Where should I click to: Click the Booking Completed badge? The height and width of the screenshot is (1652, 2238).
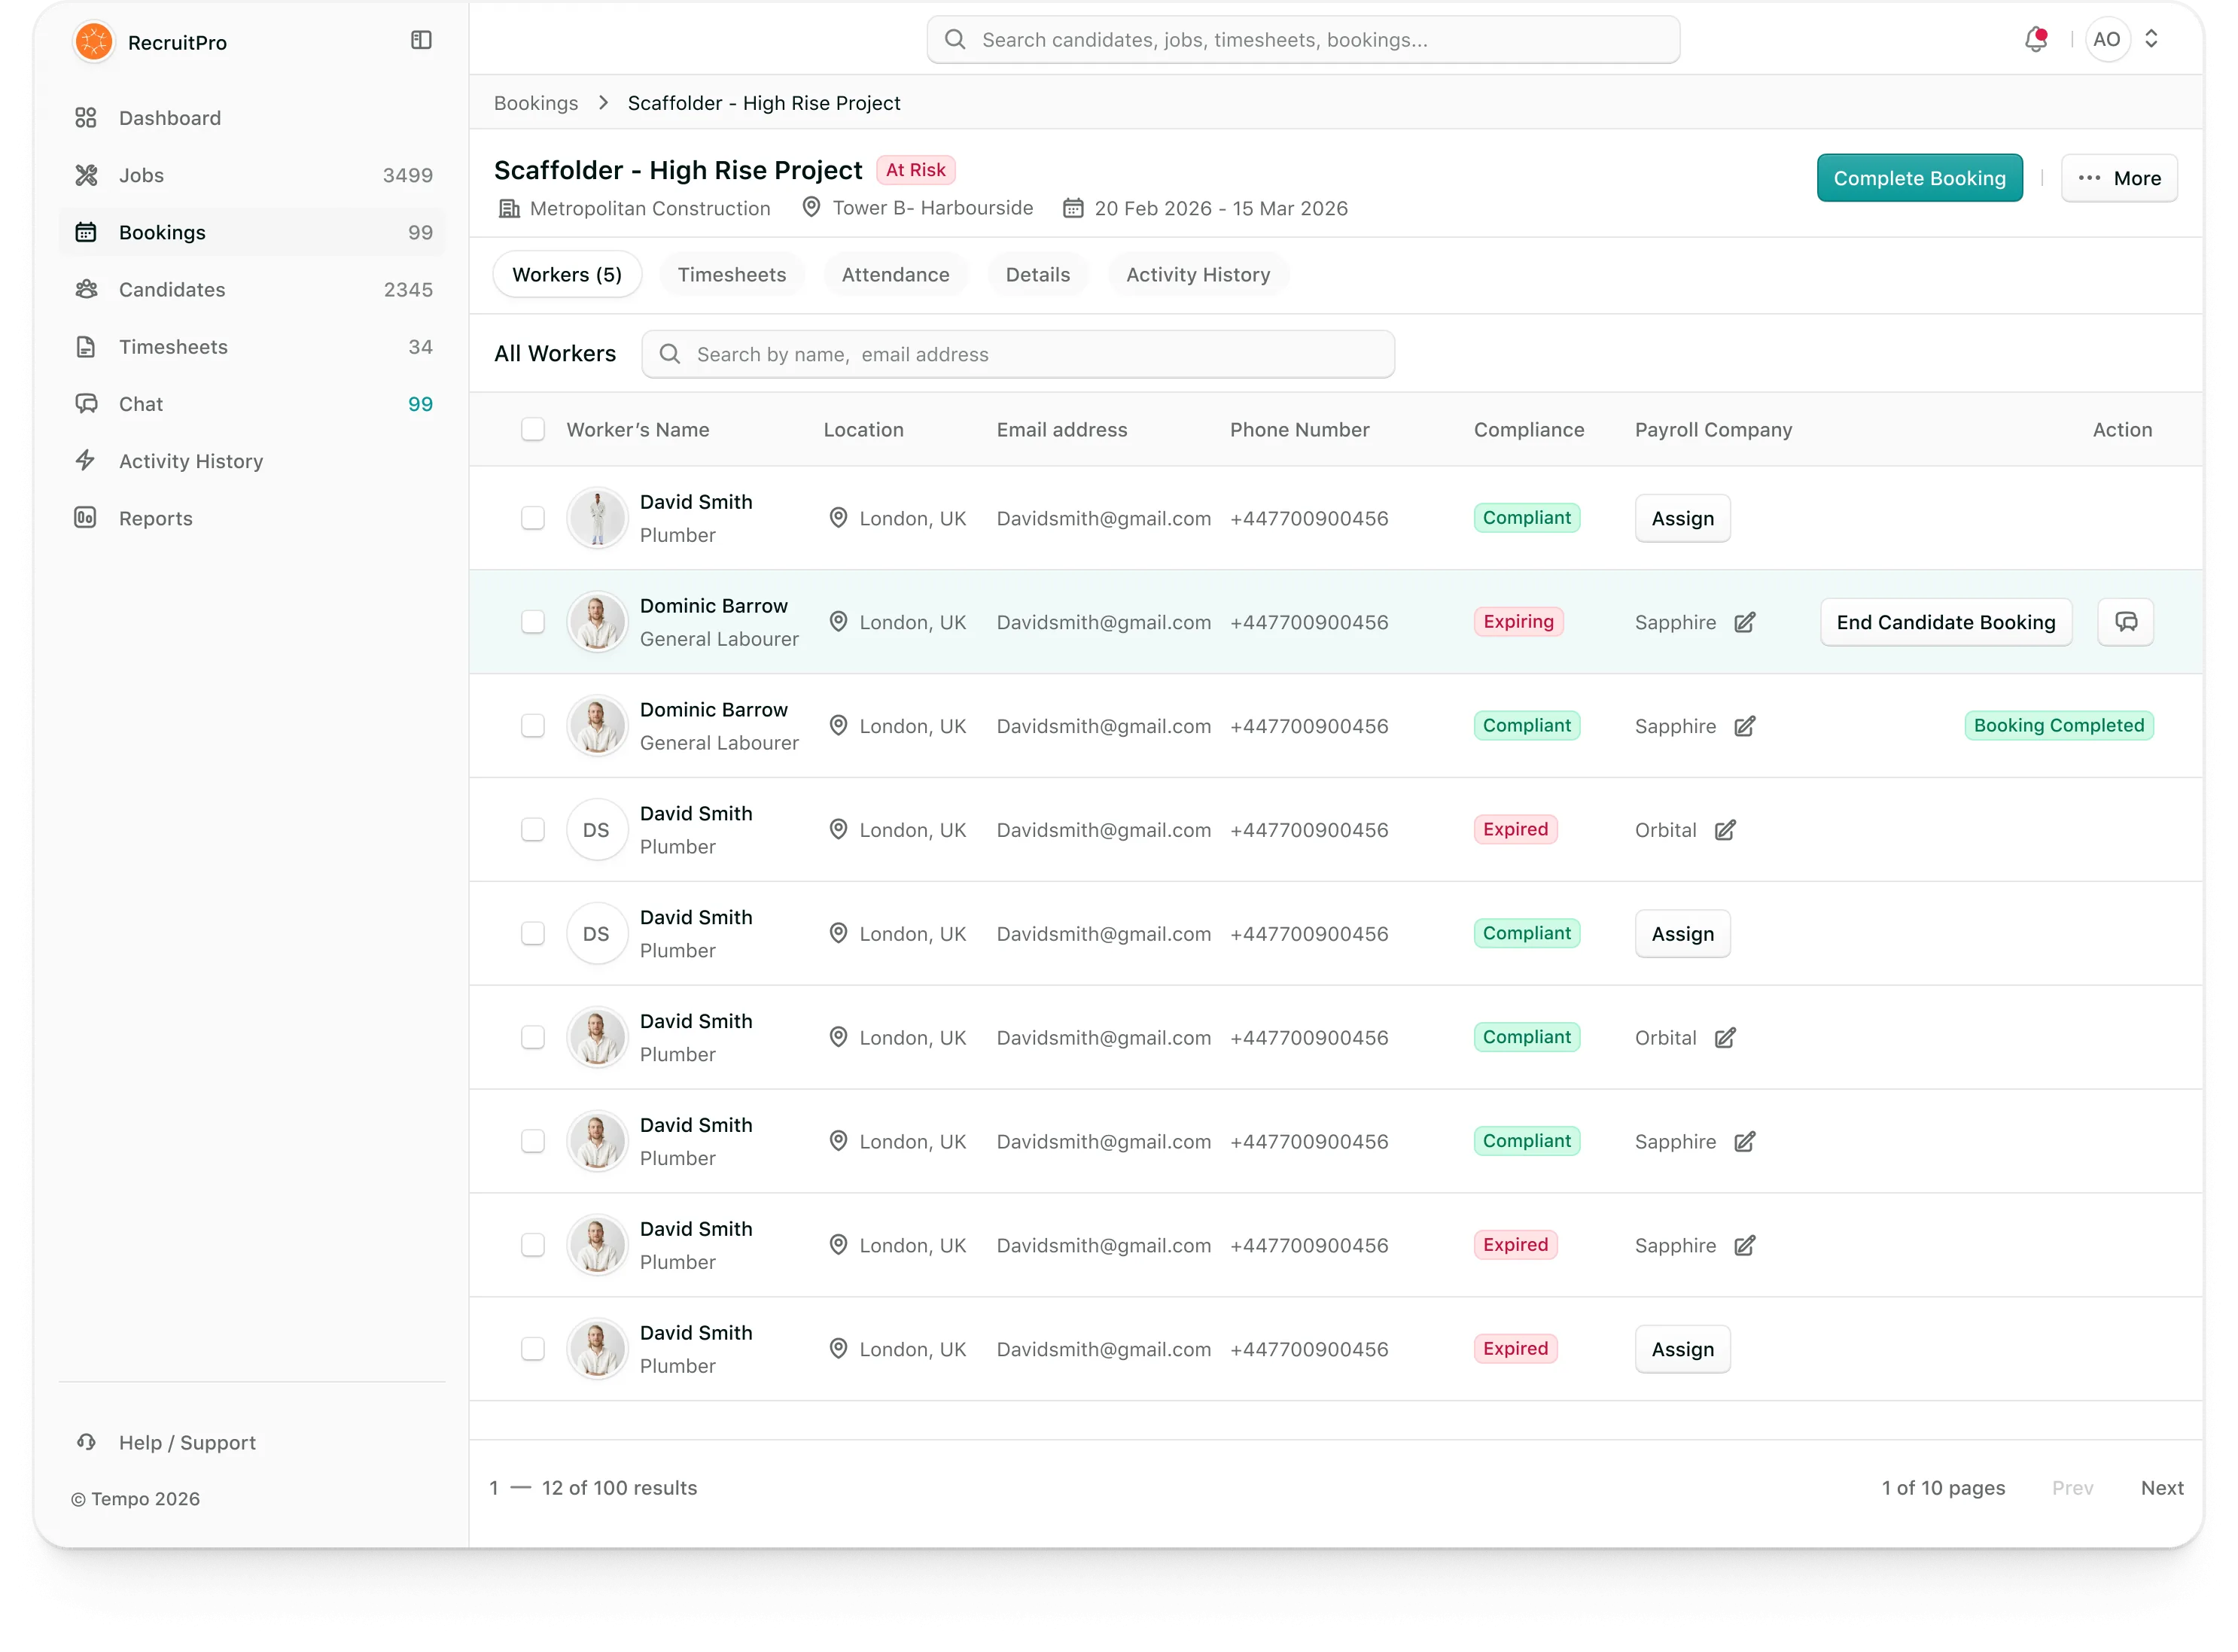(2058, 726)
